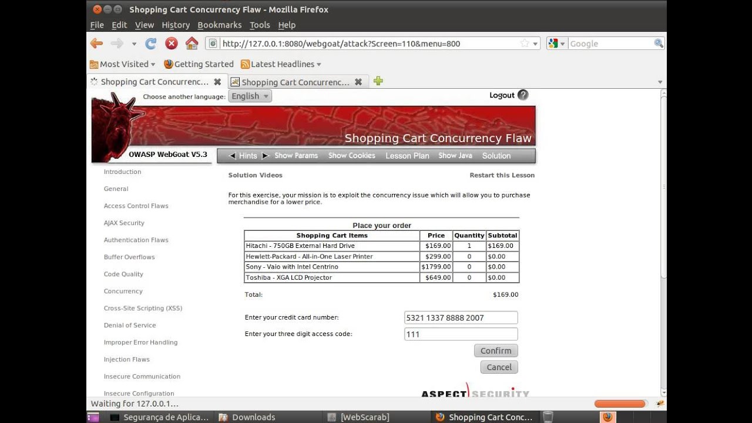Screen dimensions: 752x423
Task: Show next hint with right arrow
Action: pos(265,156)
